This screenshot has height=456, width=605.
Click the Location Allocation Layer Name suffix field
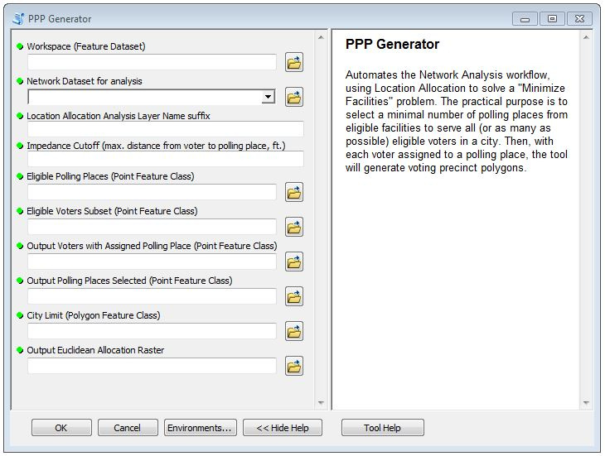click(x=165, y=129)
